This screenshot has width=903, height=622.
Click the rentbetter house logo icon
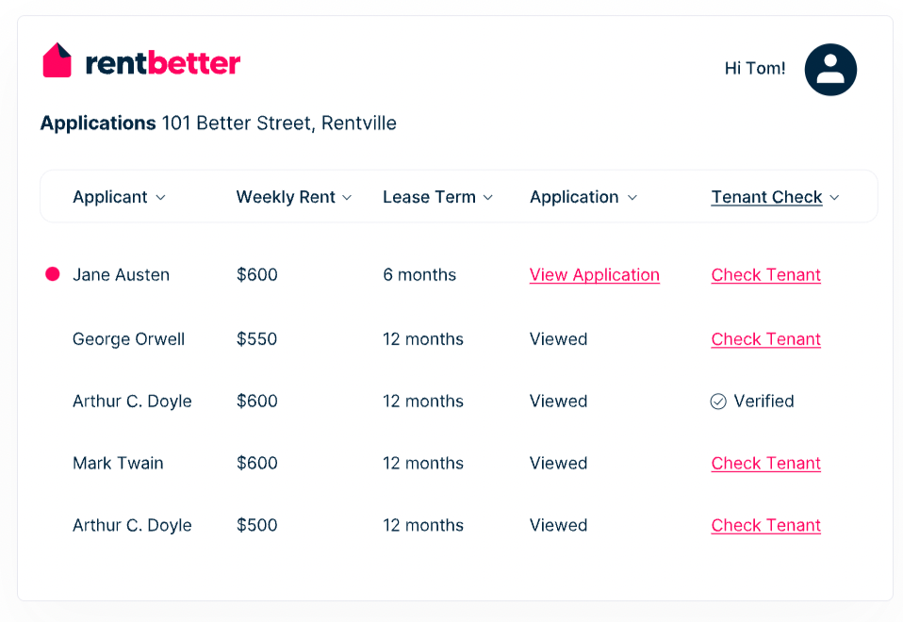57,60
